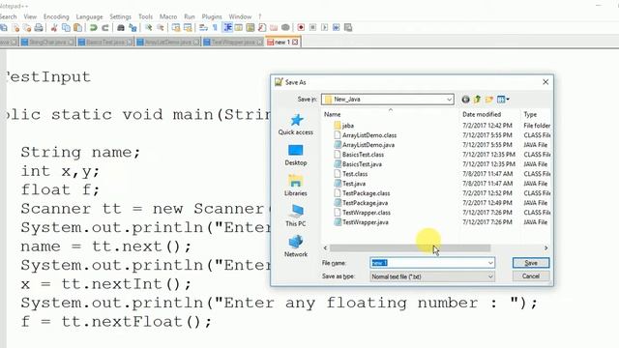Go back using Save As back icon
This screenshot has height=348, width=619.
465,100
